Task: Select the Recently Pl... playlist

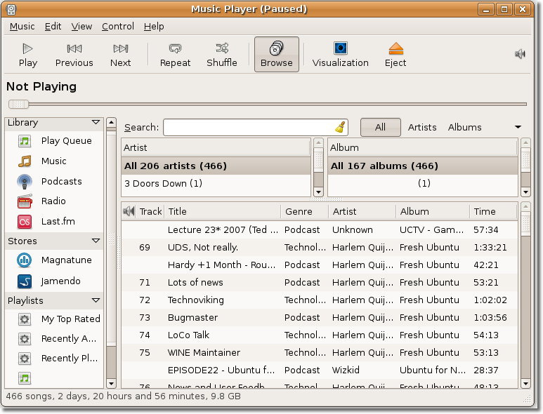Action: 55,359
